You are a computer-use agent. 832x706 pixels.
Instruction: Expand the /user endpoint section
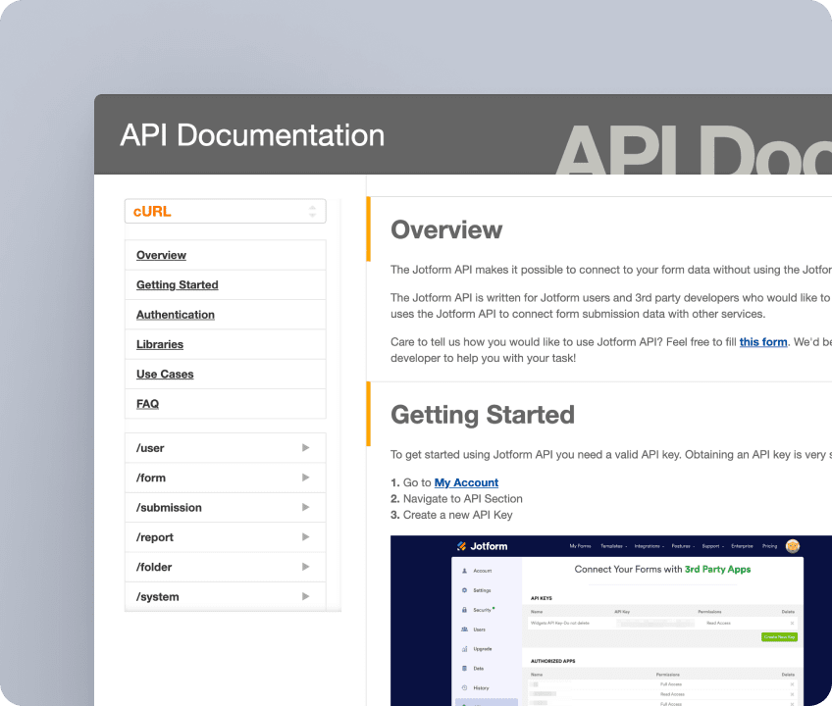coord(225,447)
